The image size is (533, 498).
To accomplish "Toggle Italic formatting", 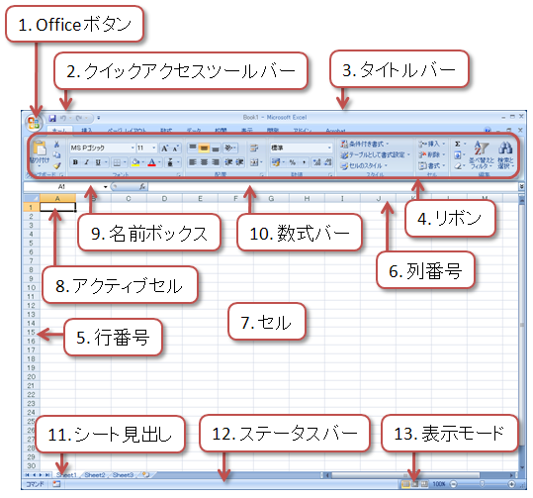I will click(87, 162).
